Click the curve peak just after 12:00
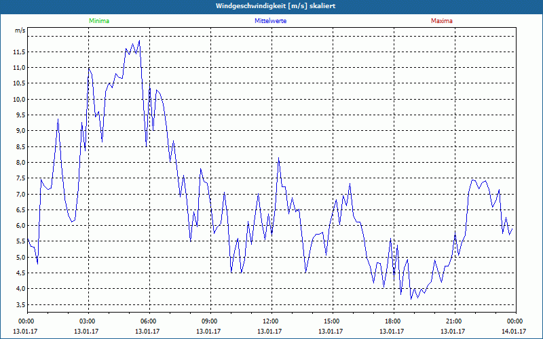This screenshot has width=543, height=339. coord(278,158)
